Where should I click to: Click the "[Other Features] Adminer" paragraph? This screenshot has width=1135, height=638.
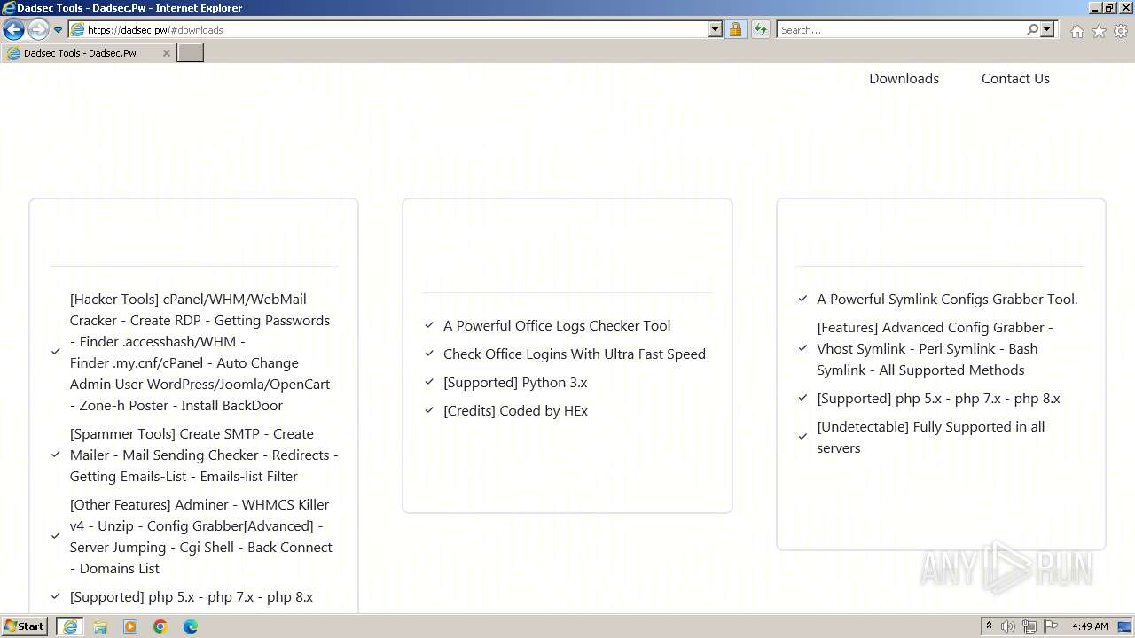pos(201,536)
